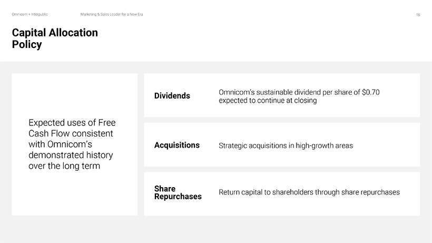Click the "$0.70" dividend amount
Viewport: 432px width, 243px height.
(x=371, y=92)
